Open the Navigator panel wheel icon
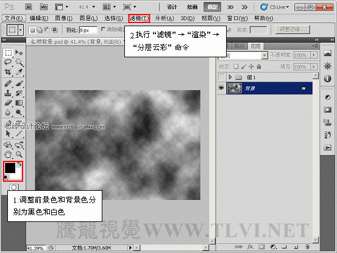Image resolution: width=337 pixels, height=253 pixels. pos(327,66)
